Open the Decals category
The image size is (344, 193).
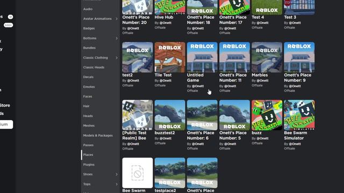(88, 77)
